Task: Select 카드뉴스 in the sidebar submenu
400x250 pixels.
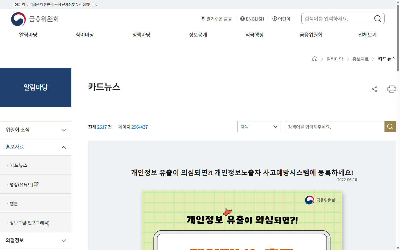Action: [36, 165]
